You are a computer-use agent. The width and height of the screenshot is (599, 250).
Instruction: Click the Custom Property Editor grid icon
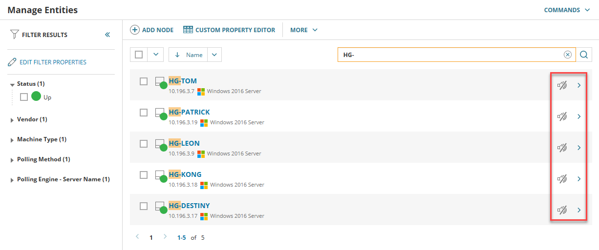click(x=188, y=30)
